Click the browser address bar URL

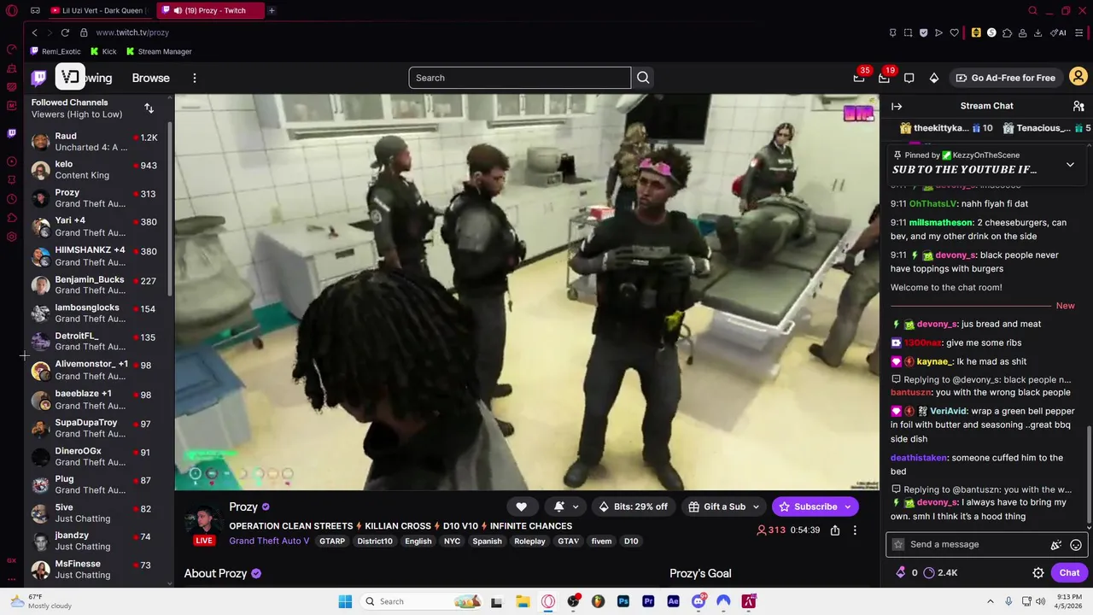132,32
